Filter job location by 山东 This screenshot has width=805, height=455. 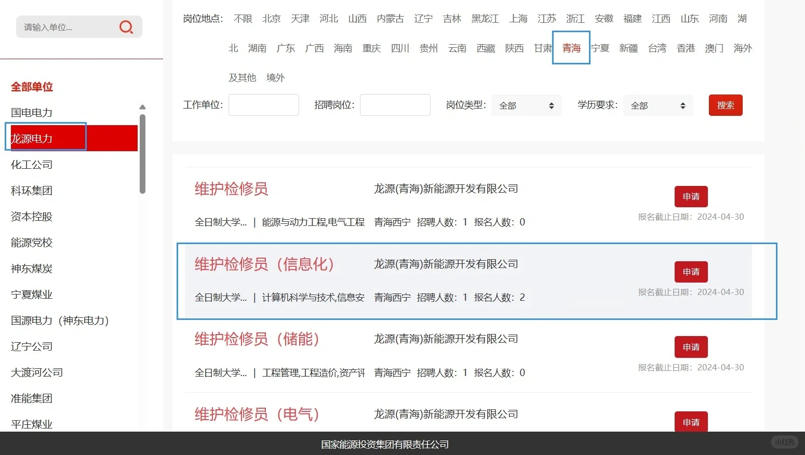(x=690, y=19)
